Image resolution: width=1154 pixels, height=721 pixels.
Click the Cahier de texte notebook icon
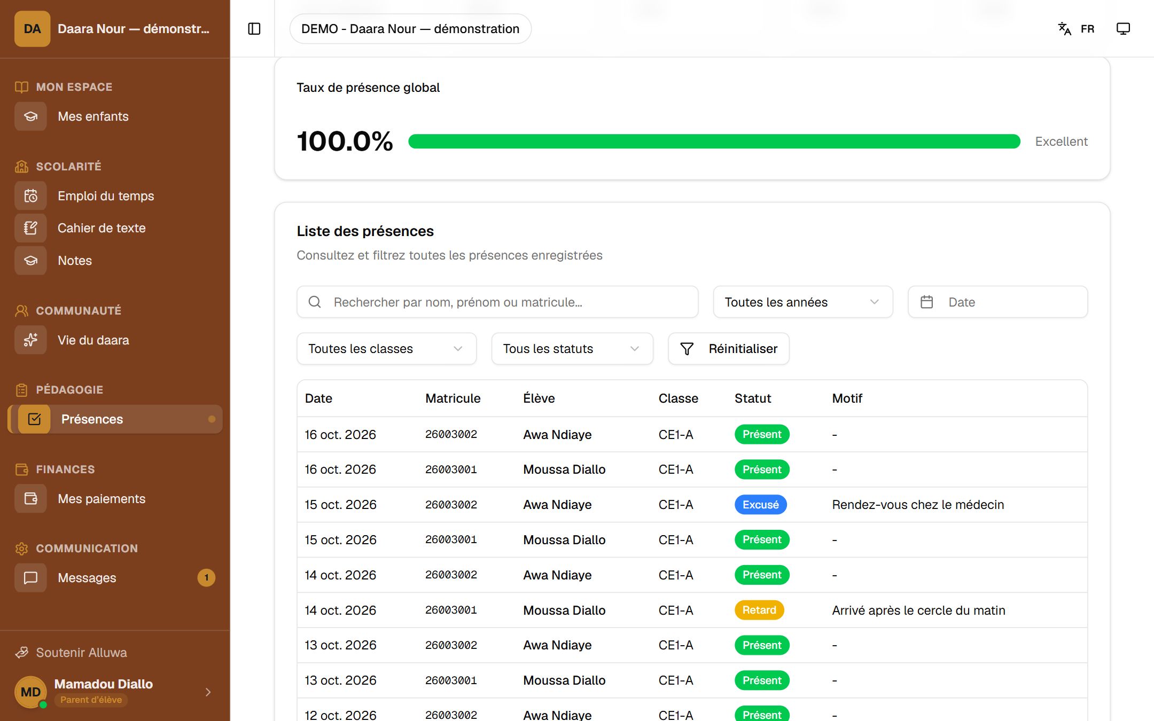coord(31,228)
